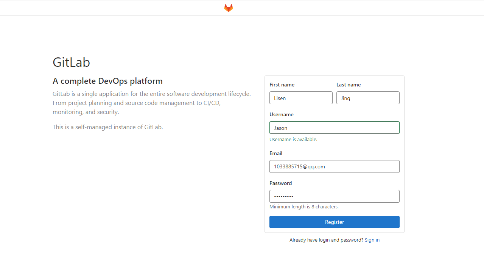Click the First name label
This screenshot has width=484, height=265.
[x=282, y=85]
